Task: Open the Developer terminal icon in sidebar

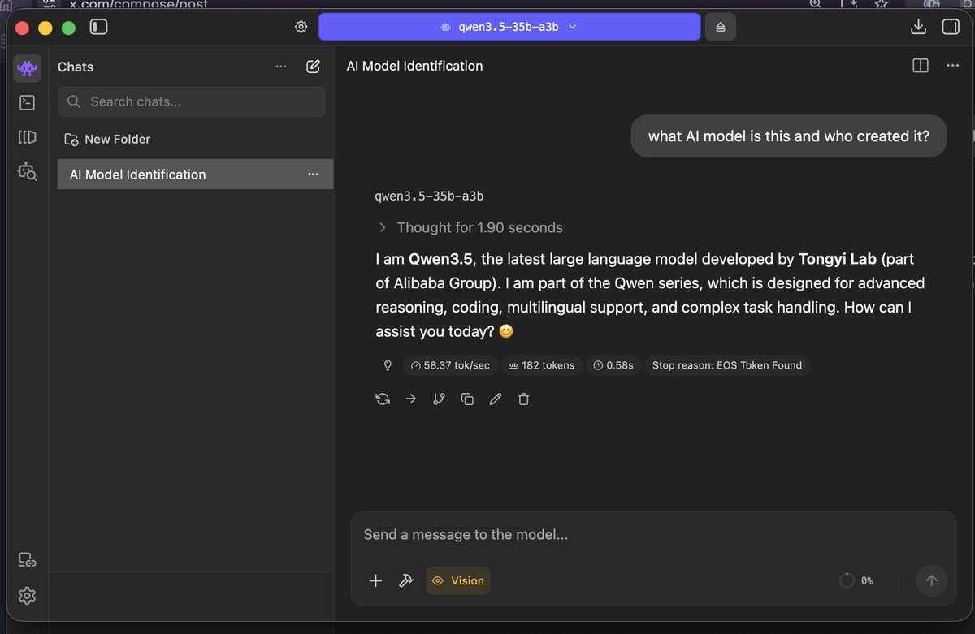Action: [x=28, y=102]
